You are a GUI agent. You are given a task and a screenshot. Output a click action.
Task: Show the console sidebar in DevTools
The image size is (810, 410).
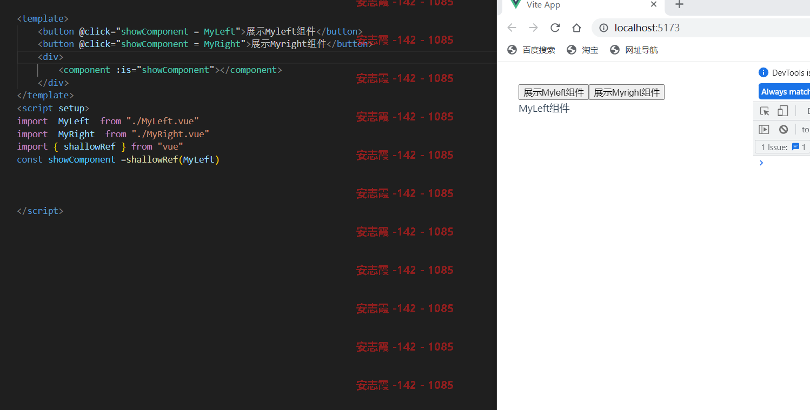pyautogui.click(x=763, y=129)
